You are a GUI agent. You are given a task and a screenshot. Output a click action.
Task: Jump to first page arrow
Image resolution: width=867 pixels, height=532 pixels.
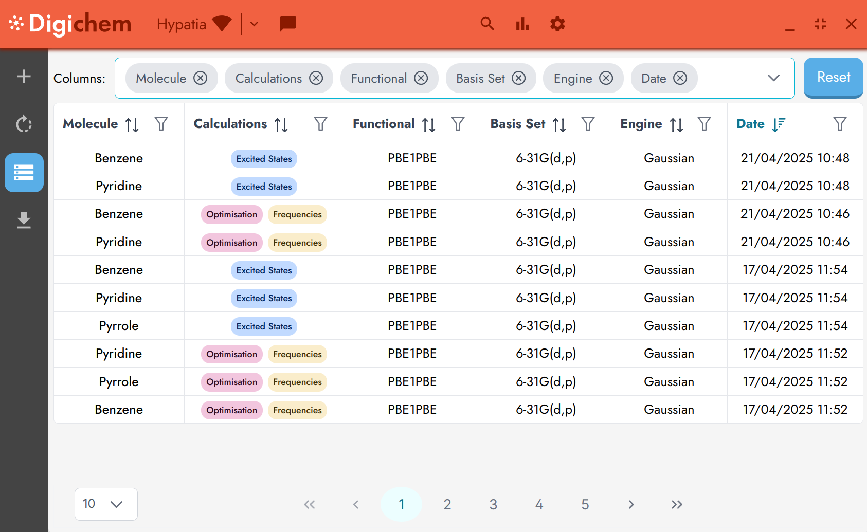tap(310, 504)
